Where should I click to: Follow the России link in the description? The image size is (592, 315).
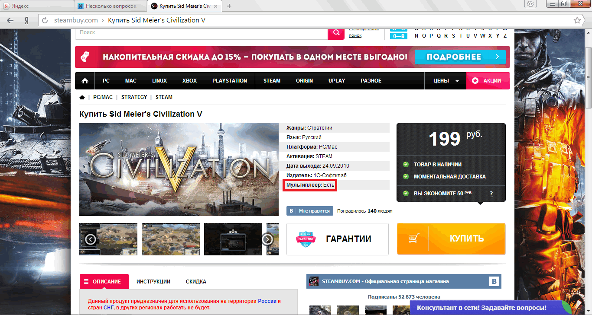(267, 301)
